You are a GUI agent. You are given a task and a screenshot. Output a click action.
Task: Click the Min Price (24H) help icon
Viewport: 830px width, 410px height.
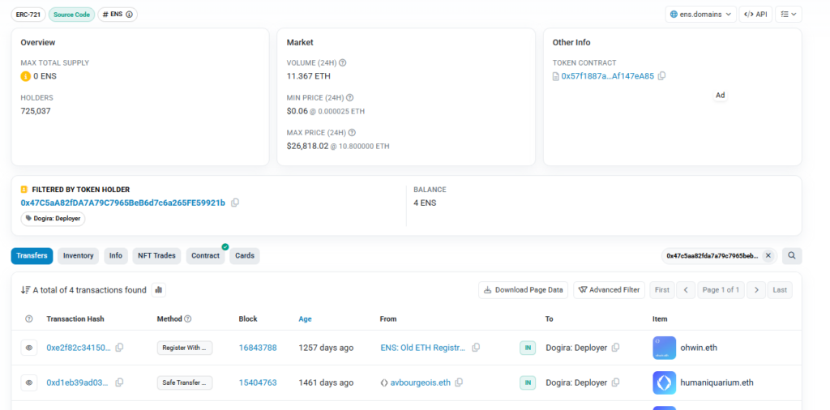349,97
